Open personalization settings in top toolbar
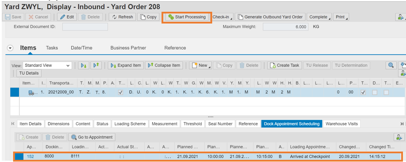Viewport: 406px width, 162px height. (401, 17)
